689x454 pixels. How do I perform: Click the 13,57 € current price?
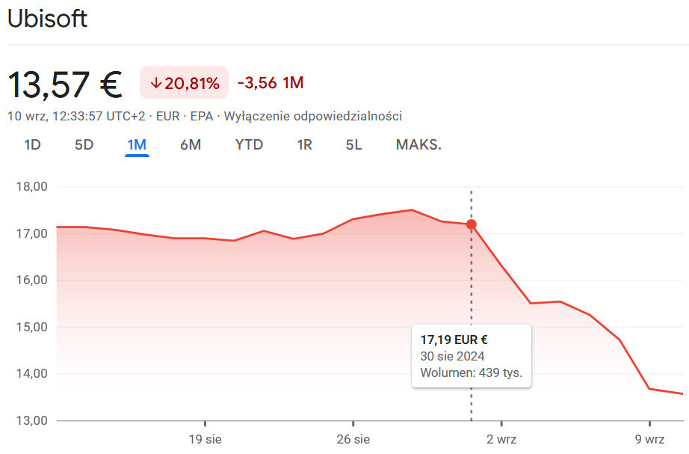tap(65, 84)
